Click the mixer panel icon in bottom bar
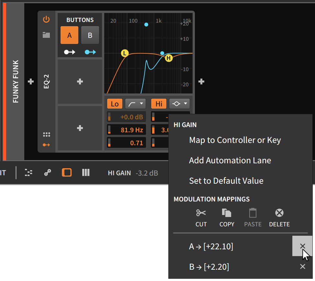 point(86,172)
